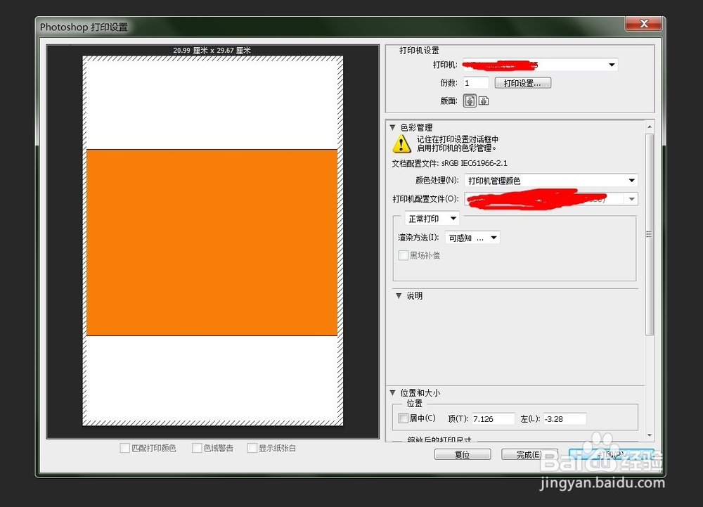Viewport: 703px width, 507px height.
Task: Enable the 显示纸张白 checkbox
Action: pyautogui.click(x=252, y=448)
